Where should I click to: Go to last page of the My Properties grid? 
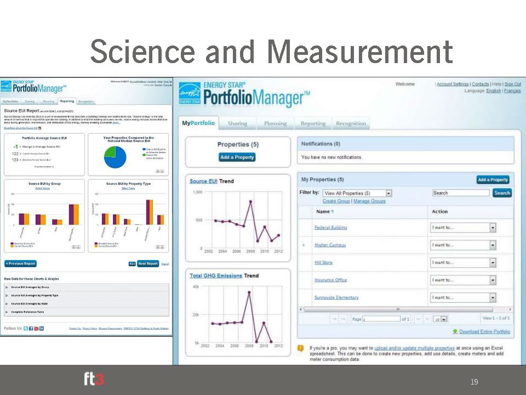click(427, 319)
